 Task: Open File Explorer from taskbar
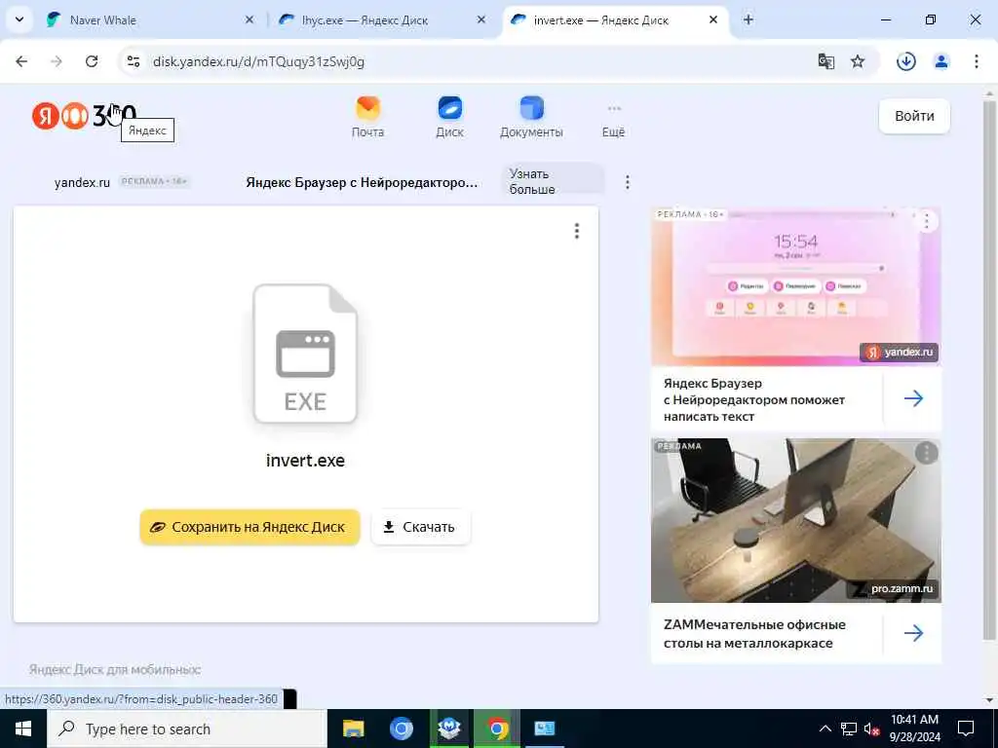pos(353,729)
